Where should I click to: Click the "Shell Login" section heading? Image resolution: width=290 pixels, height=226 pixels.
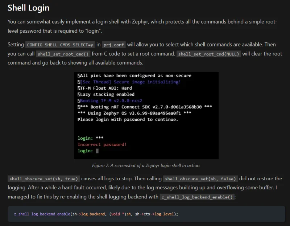coord(28,8)
